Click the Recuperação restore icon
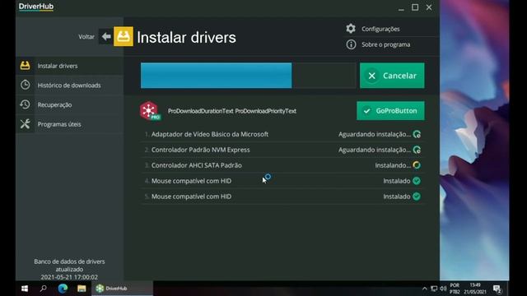527x296 pixels. (x=26, y=104)
